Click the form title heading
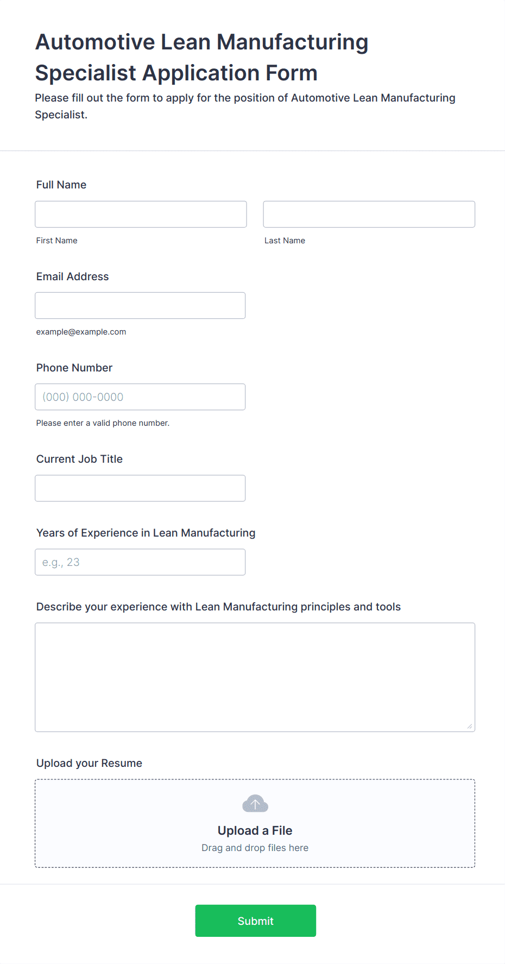This screenshot has width=505, height=964. tap(202, 57)
